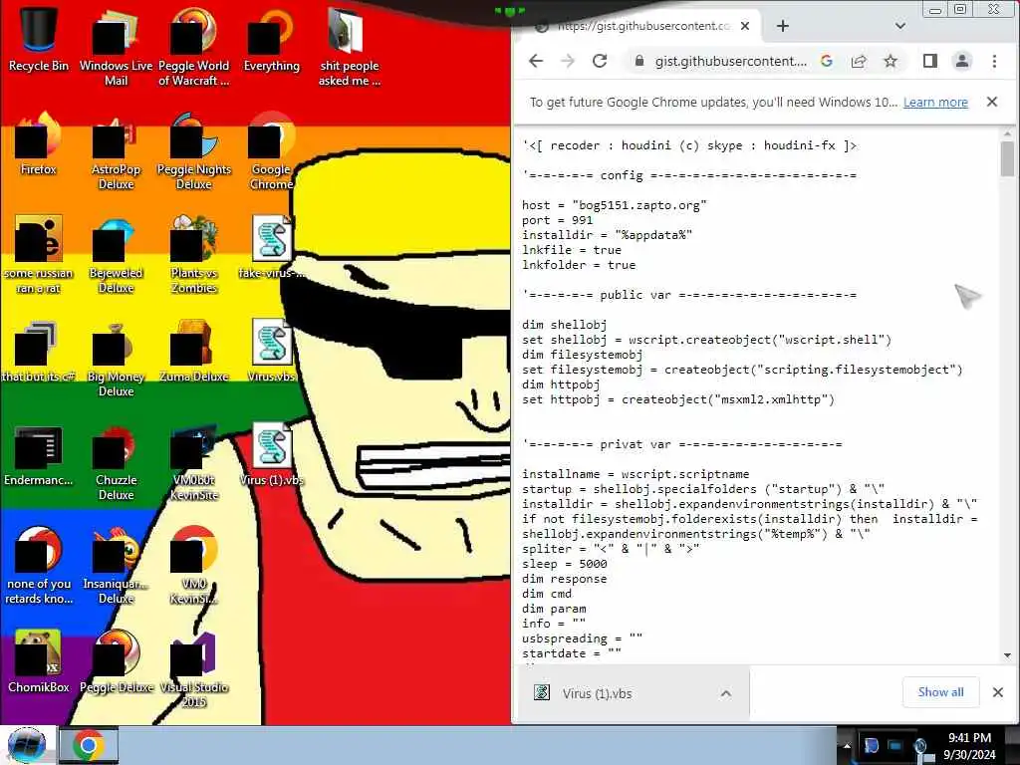
Task: Dismiss the Chrome updates notification bar
Action: (992, 102)
